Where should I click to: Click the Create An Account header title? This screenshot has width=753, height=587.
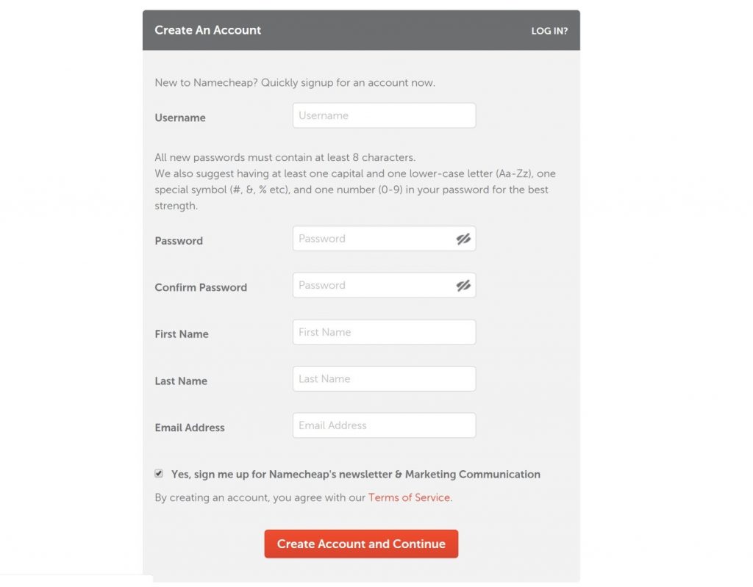(208, 30)
